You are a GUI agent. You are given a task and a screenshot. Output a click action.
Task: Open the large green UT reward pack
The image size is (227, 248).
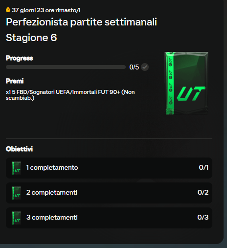click(186, 83)
